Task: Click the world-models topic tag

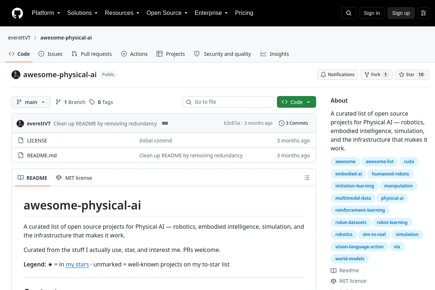Action: click(350, 259)
